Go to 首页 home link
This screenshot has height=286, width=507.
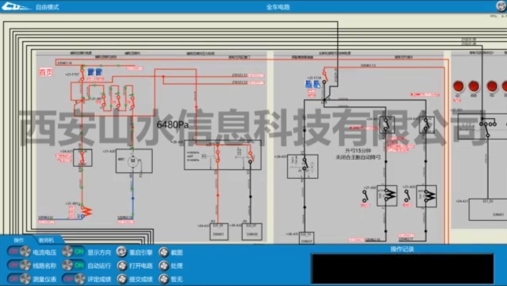46,72
